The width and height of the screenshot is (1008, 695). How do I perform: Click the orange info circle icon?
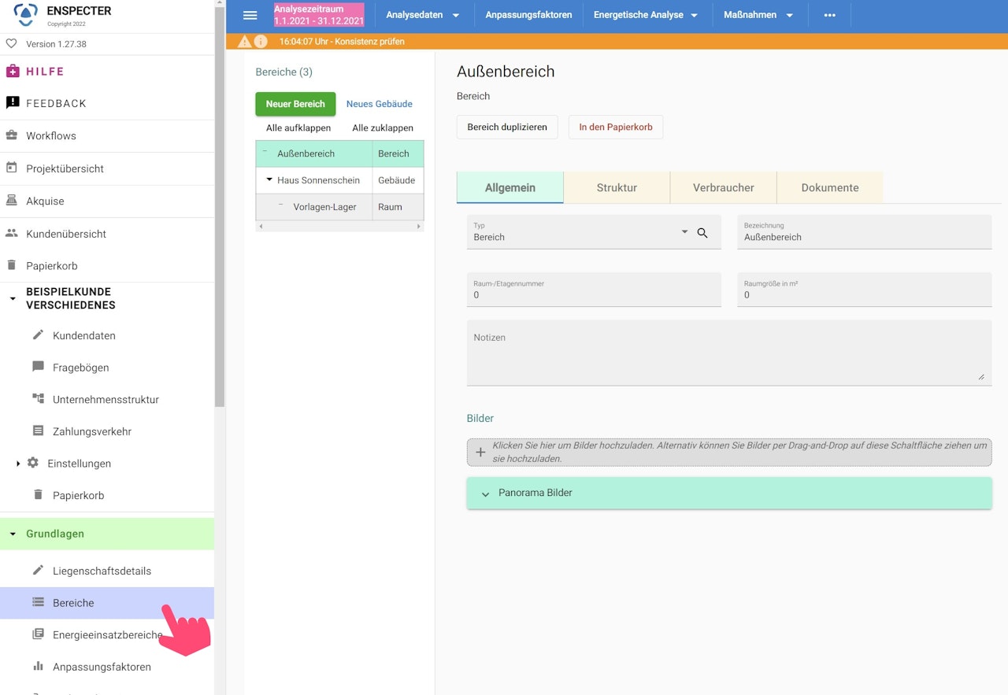click(261, 42)
